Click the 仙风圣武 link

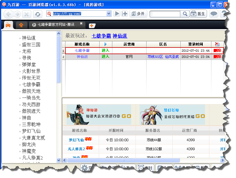tap(172, 57)
